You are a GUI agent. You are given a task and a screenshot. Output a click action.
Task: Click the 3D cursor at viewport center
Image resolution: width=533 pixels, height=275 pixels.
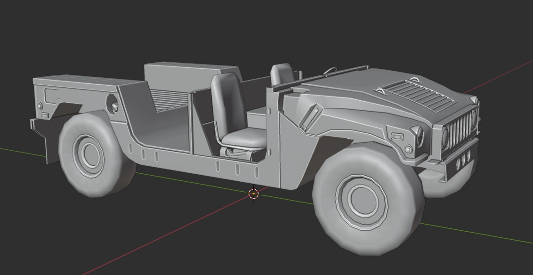[253, 194]
